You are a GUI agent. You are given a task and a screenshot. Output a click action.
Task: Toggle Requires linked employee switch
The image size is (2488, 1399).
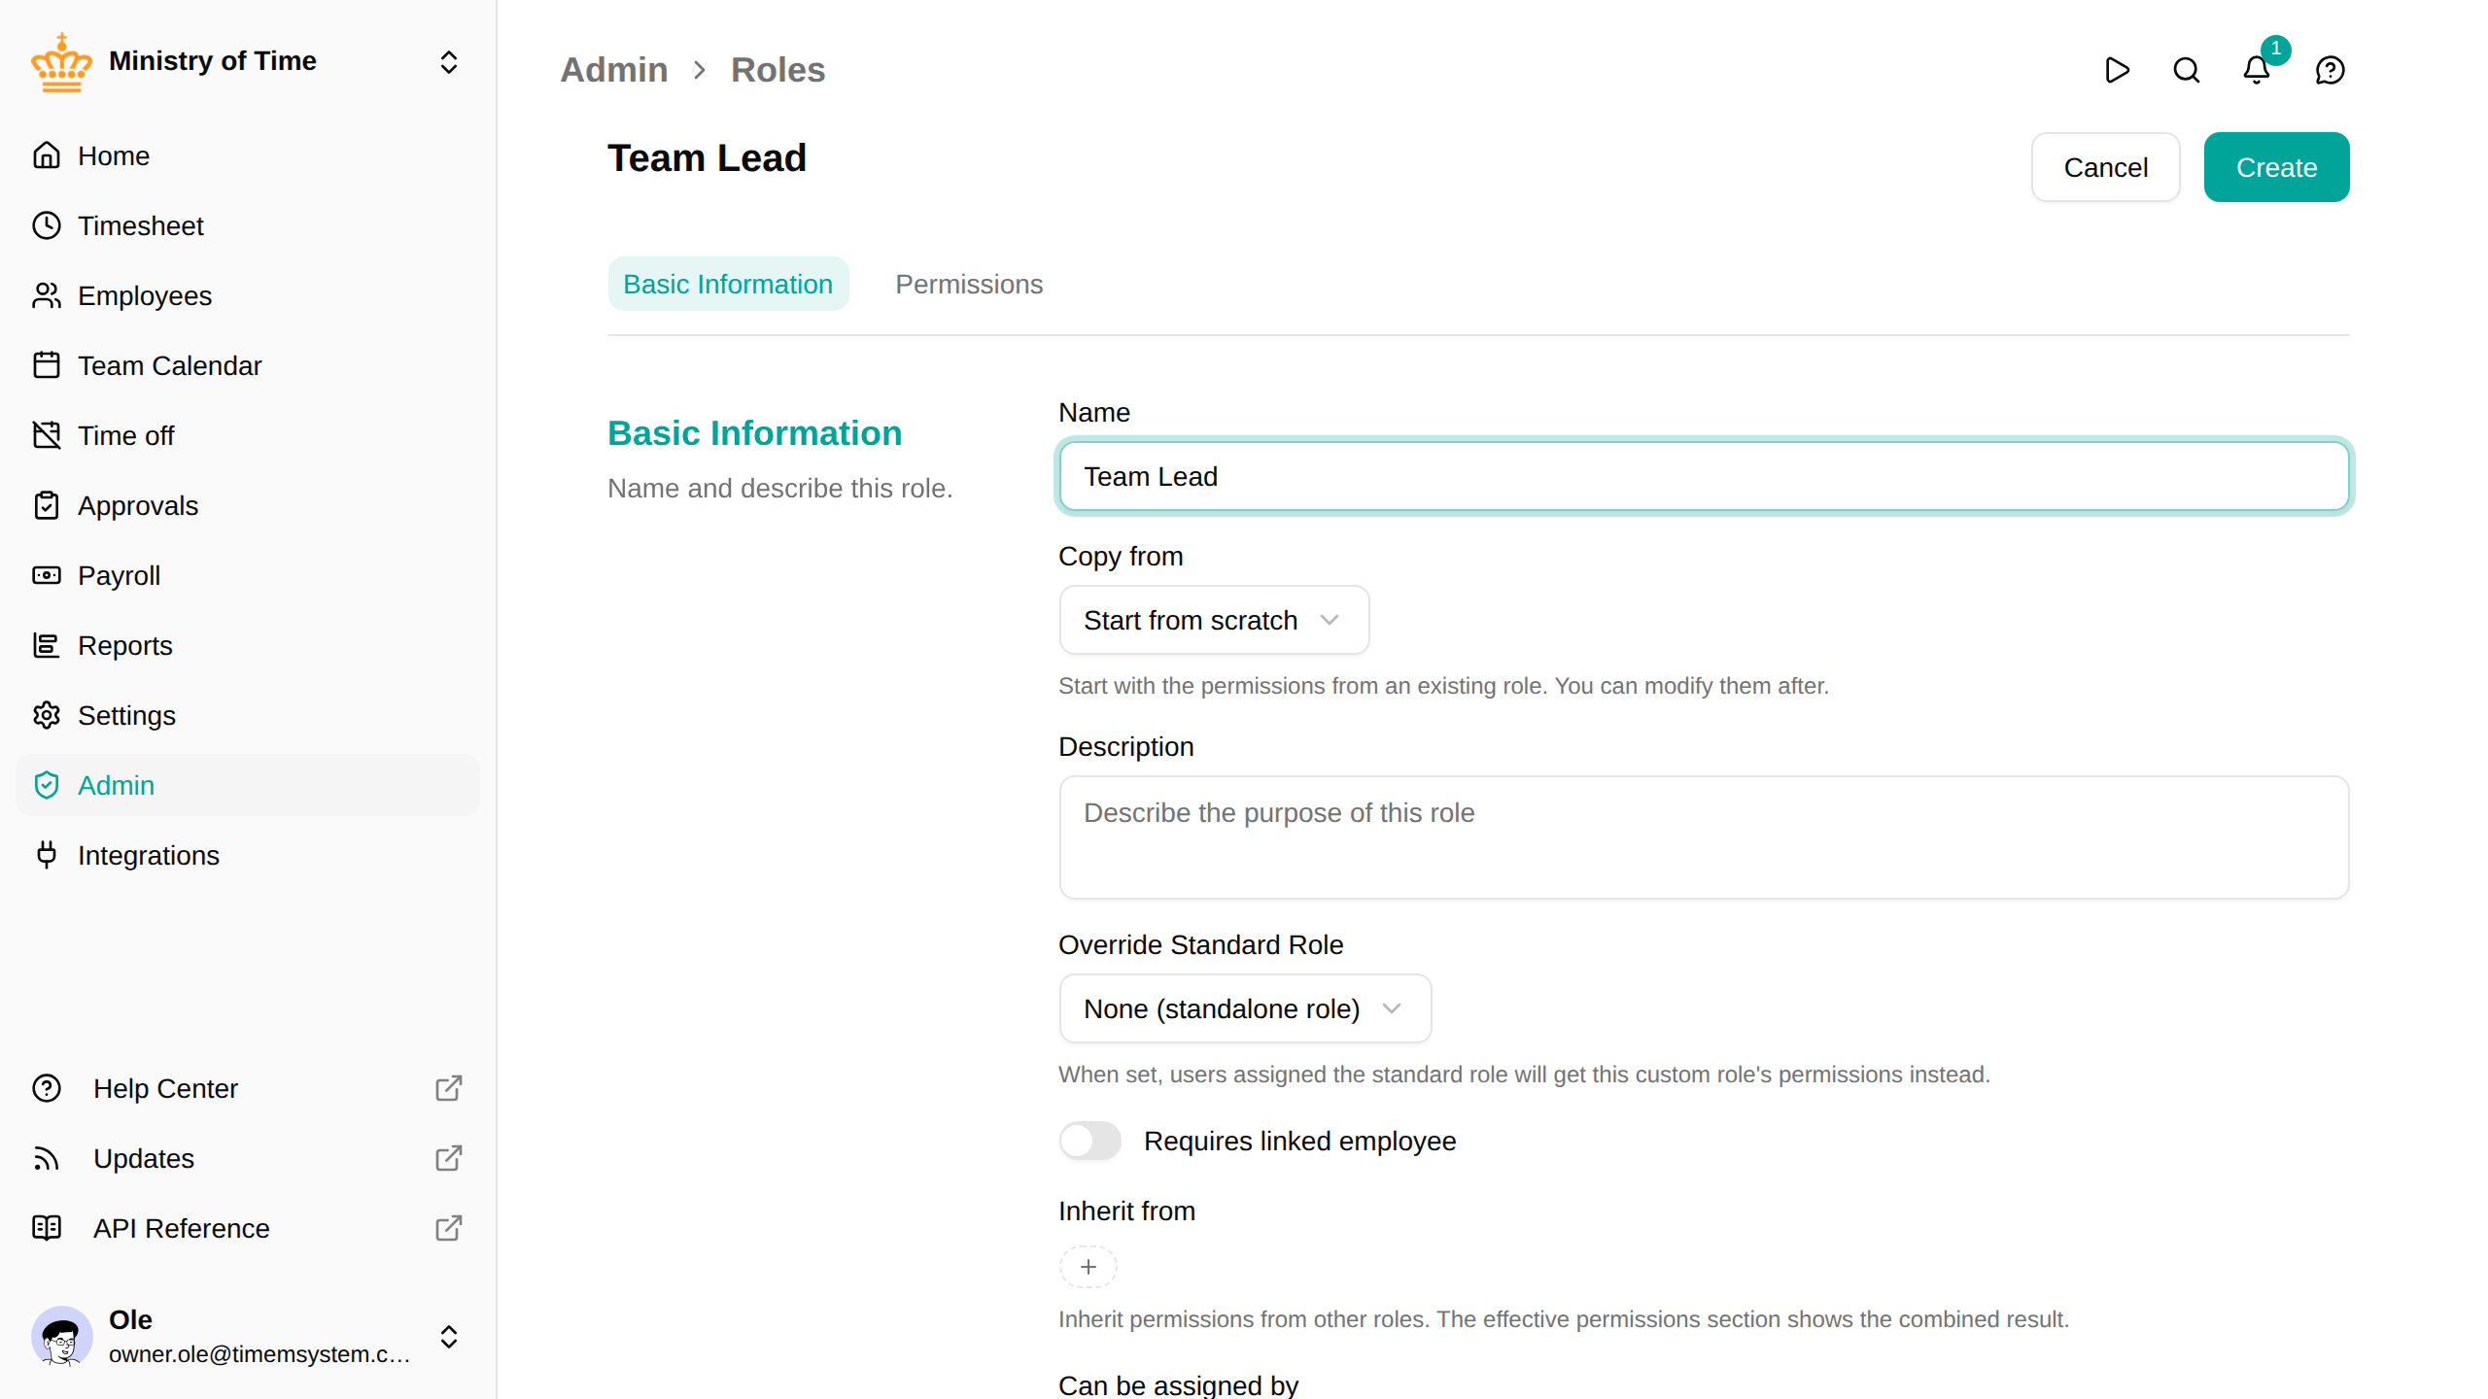[x=1089, y=1141]
